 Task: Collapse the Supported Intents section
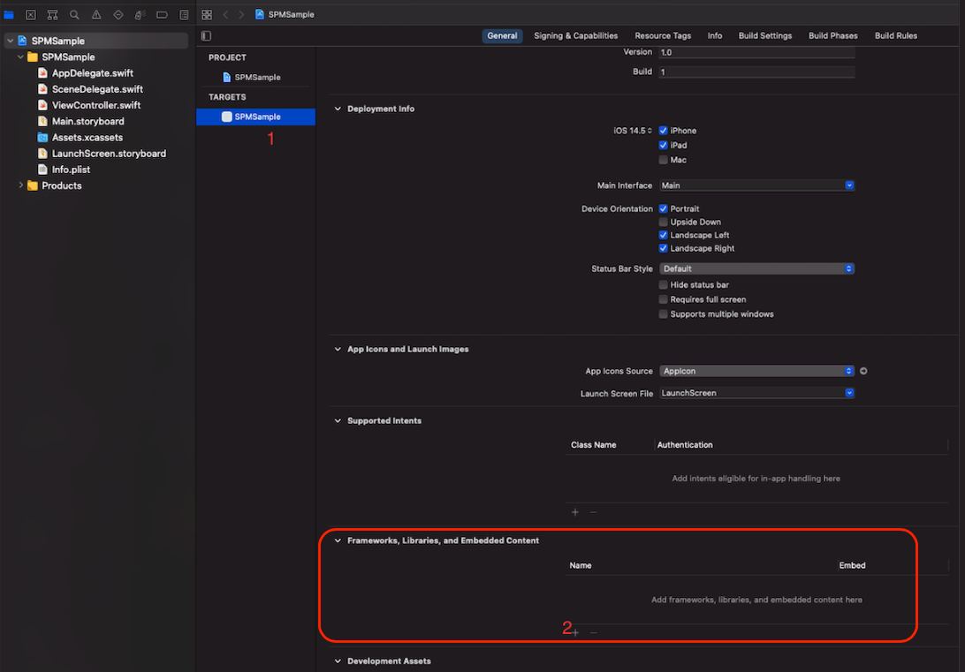(x=338, y=421)
